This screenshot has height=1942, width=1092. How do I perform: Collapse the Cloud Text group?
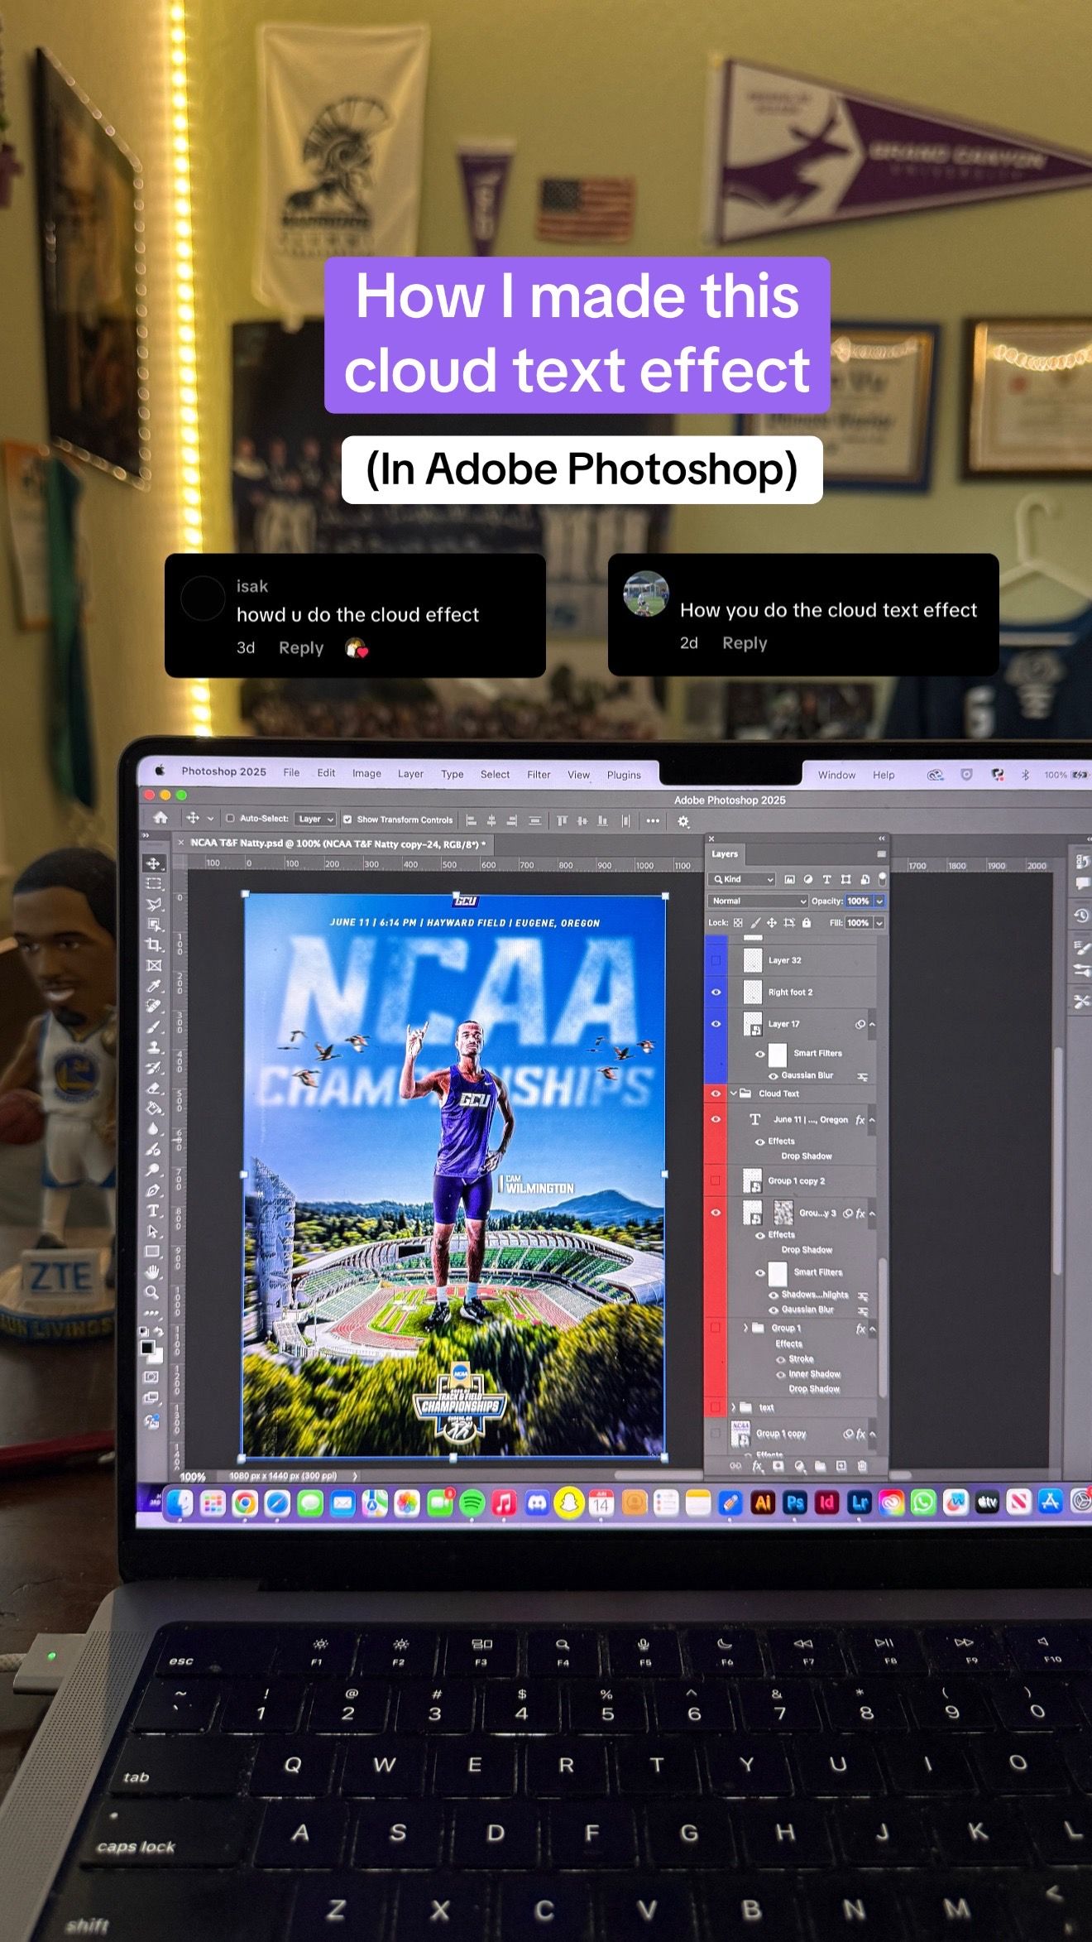pos(733,1093)
